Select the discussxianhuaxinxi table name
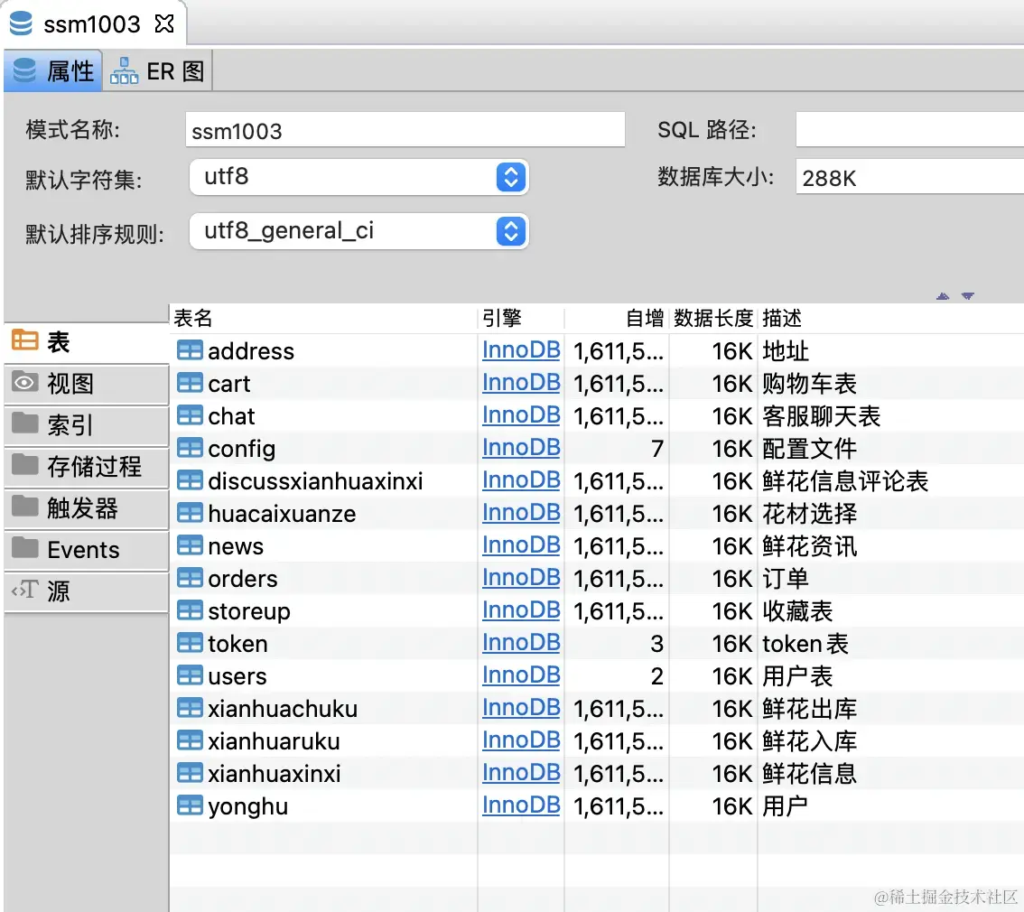 coord(315,482)
